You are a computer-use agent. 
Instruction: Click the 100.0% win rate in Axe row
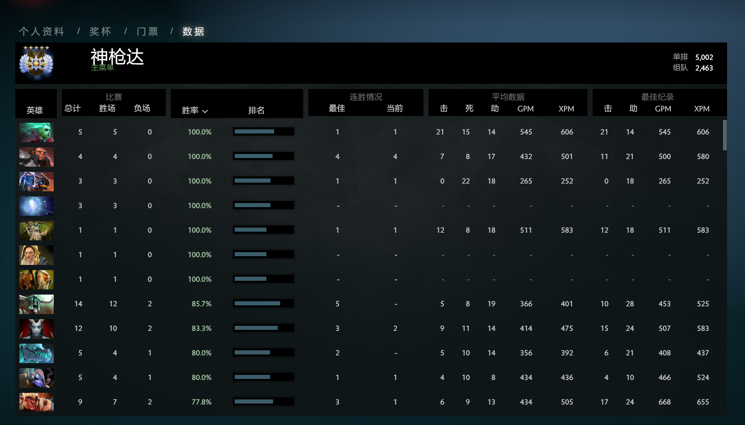(199, 156)
